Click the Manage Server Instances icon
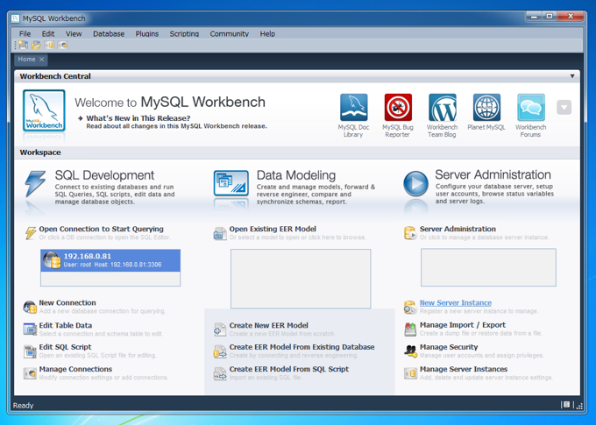Image resolution: width=596 pixels, height=425 pixels. pos(410,373)
